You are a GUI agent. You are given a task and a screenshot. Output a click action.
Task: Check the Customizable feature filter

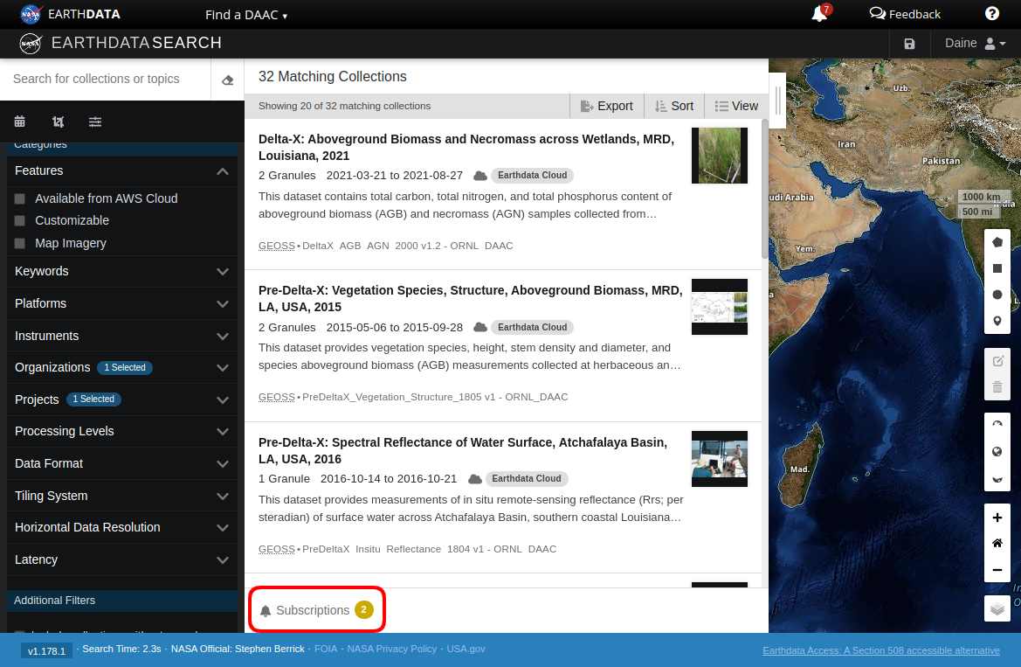click(x=19, y=220)
